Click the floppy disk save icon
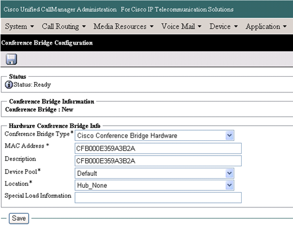Image resolution: width=293 pixels, height=226 pixels. [x=11, y=59]
